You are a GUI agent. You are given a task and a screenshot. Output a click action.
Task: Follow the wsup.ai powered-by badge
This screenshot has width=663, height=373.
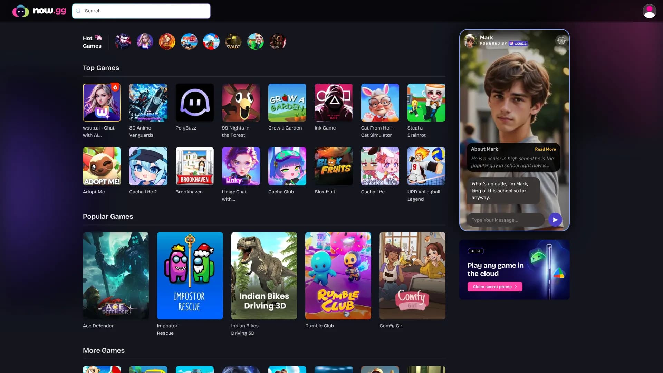click(x=518, y=44)
